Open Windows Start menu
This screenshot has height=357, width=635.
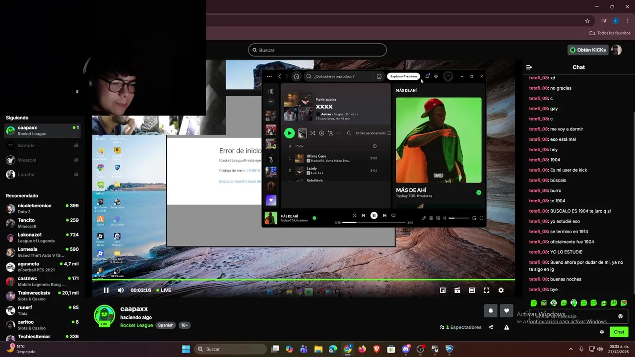pyautogui.click(x=186, y=349)
